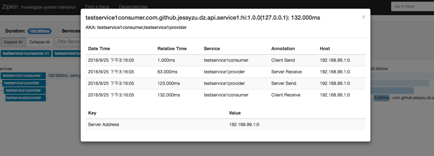Click the Go to trace input field
Image resolution: width=434 pixels, height=156 pixels.
tap(412, 6)
